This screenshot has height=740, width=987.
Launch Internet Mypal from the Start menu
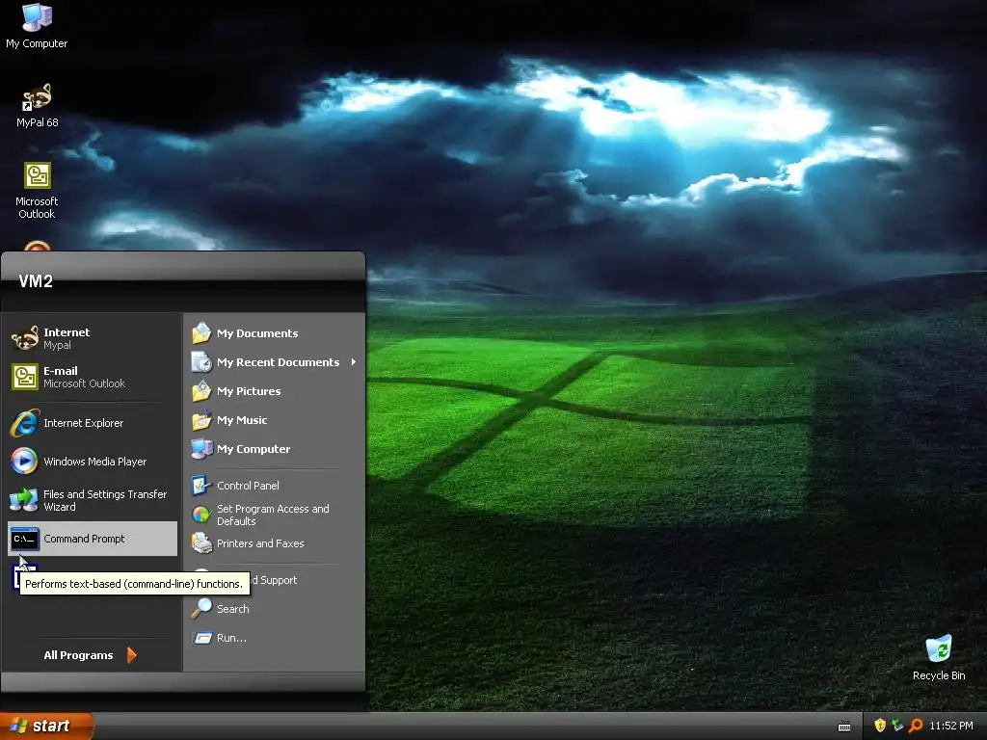[93, 338]
